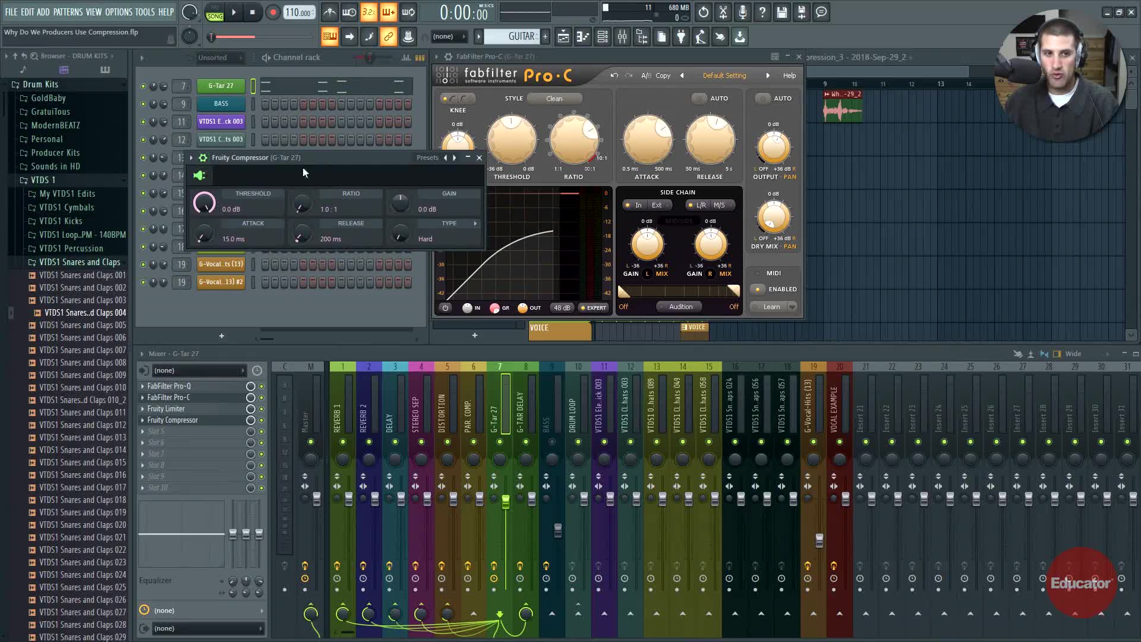This screenshot has width=1141, height=642.
Task: Open the piano roll icon
Action: (x=583, y=37)
